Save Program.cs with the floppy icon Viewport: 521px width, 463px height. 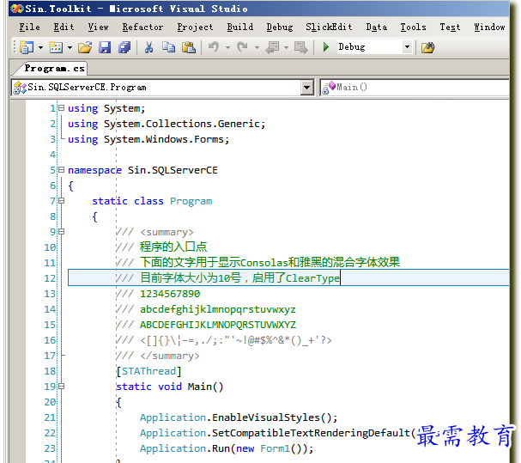(105, 47)
